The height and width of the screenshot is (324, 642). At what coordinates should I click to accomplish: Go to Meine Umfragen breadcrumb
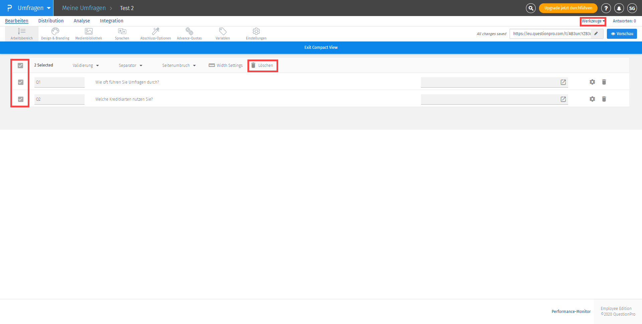(84, 8)
